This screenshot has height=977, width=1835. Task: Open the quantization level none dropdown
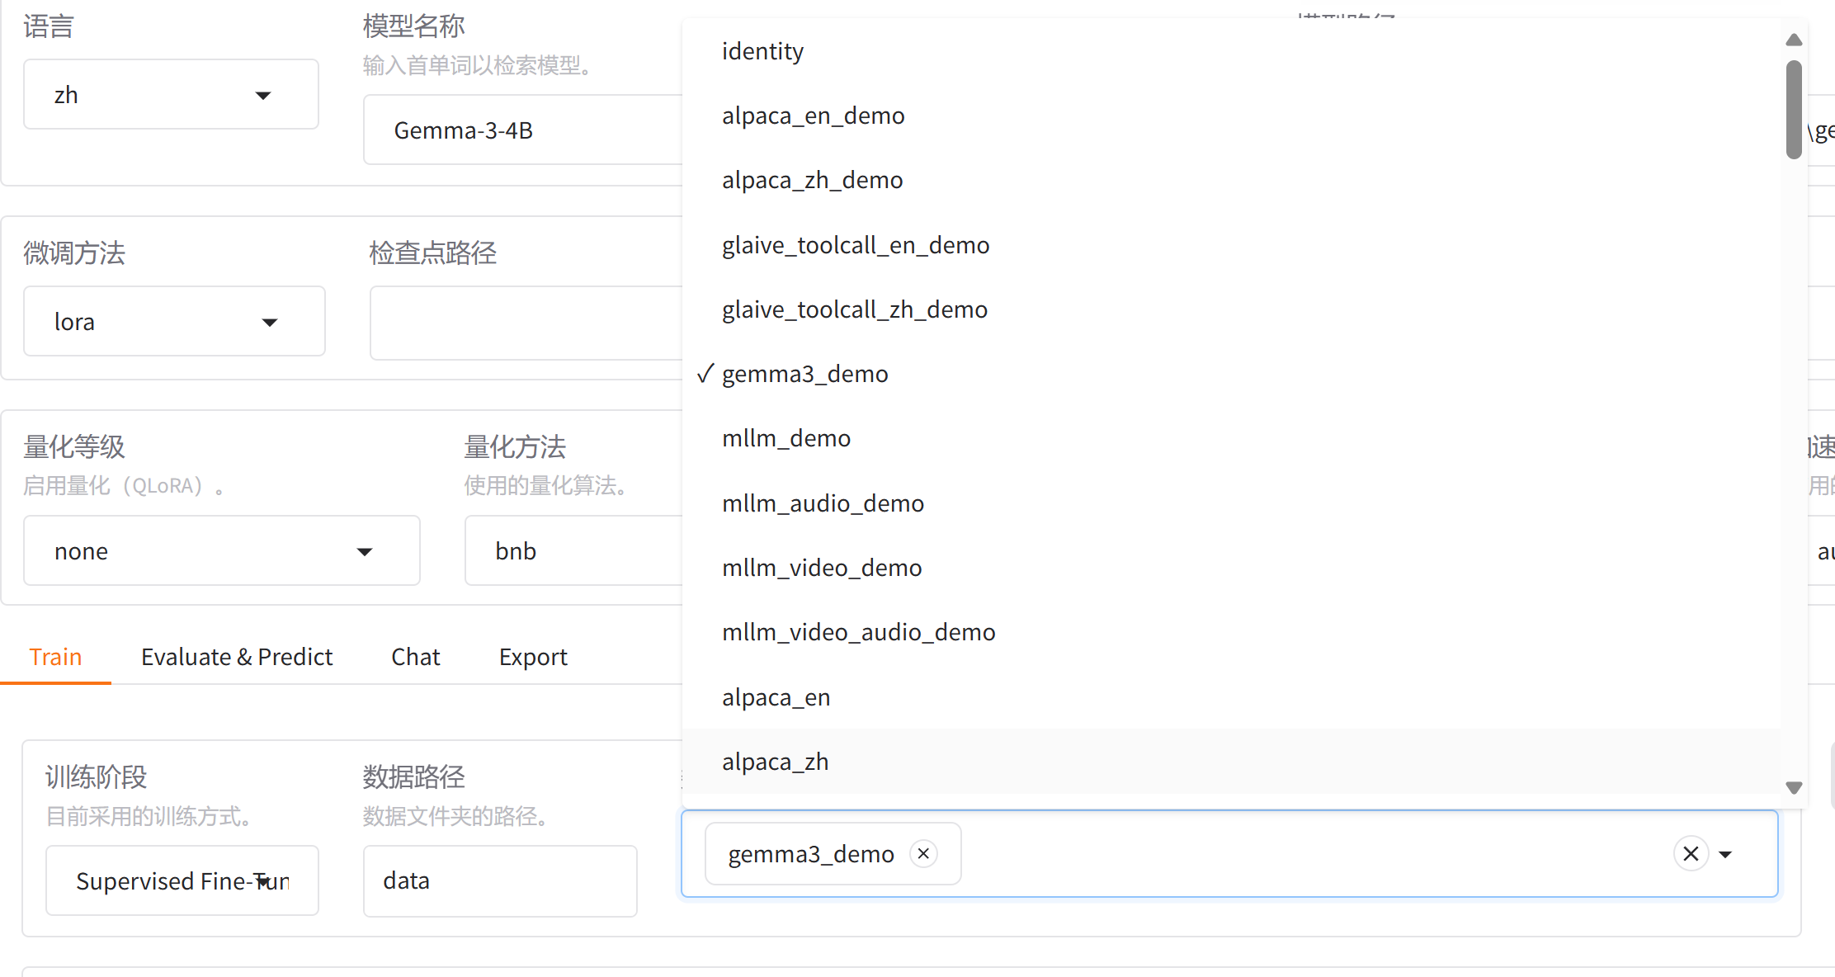221,551
